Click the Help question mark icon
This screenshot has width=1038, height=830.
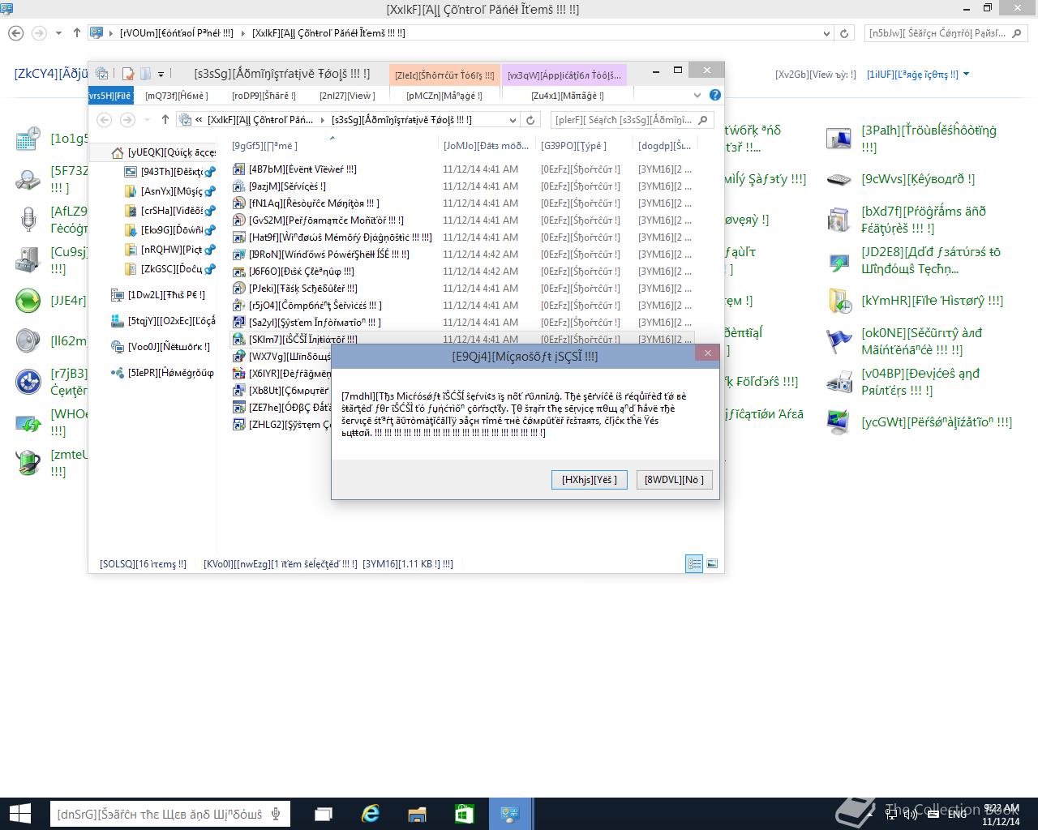click(x=714, y=95)
